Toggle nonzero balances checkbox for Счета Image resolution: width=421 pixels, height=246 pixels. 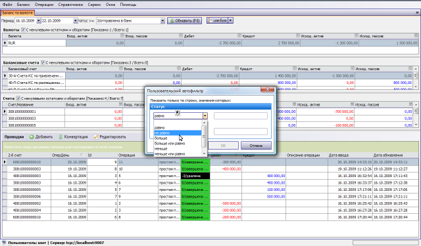click(18, 98)
